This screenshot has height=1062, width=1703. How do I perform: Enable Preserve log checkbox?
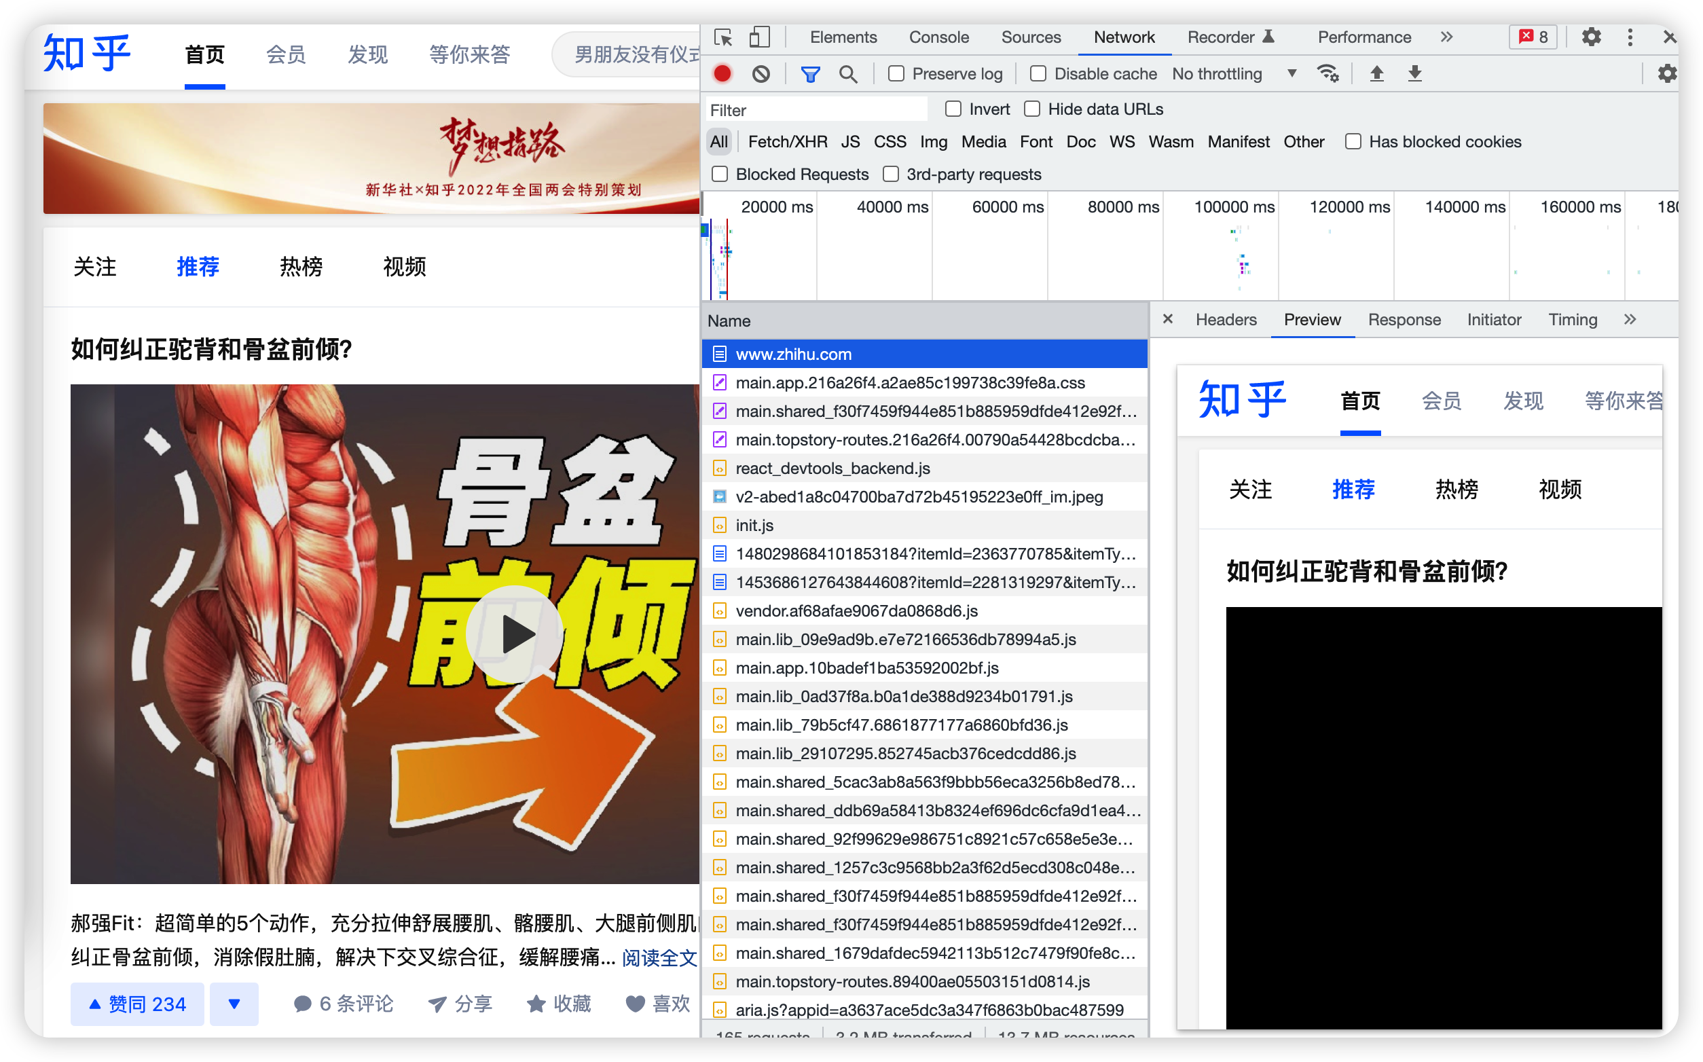coord(896,74)
